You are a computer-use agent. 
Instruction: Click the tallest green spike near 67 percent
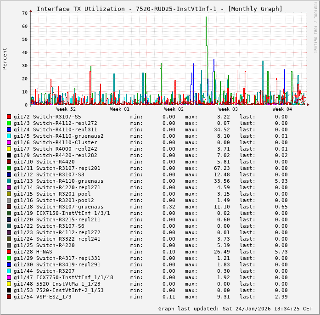pos(206,18)
